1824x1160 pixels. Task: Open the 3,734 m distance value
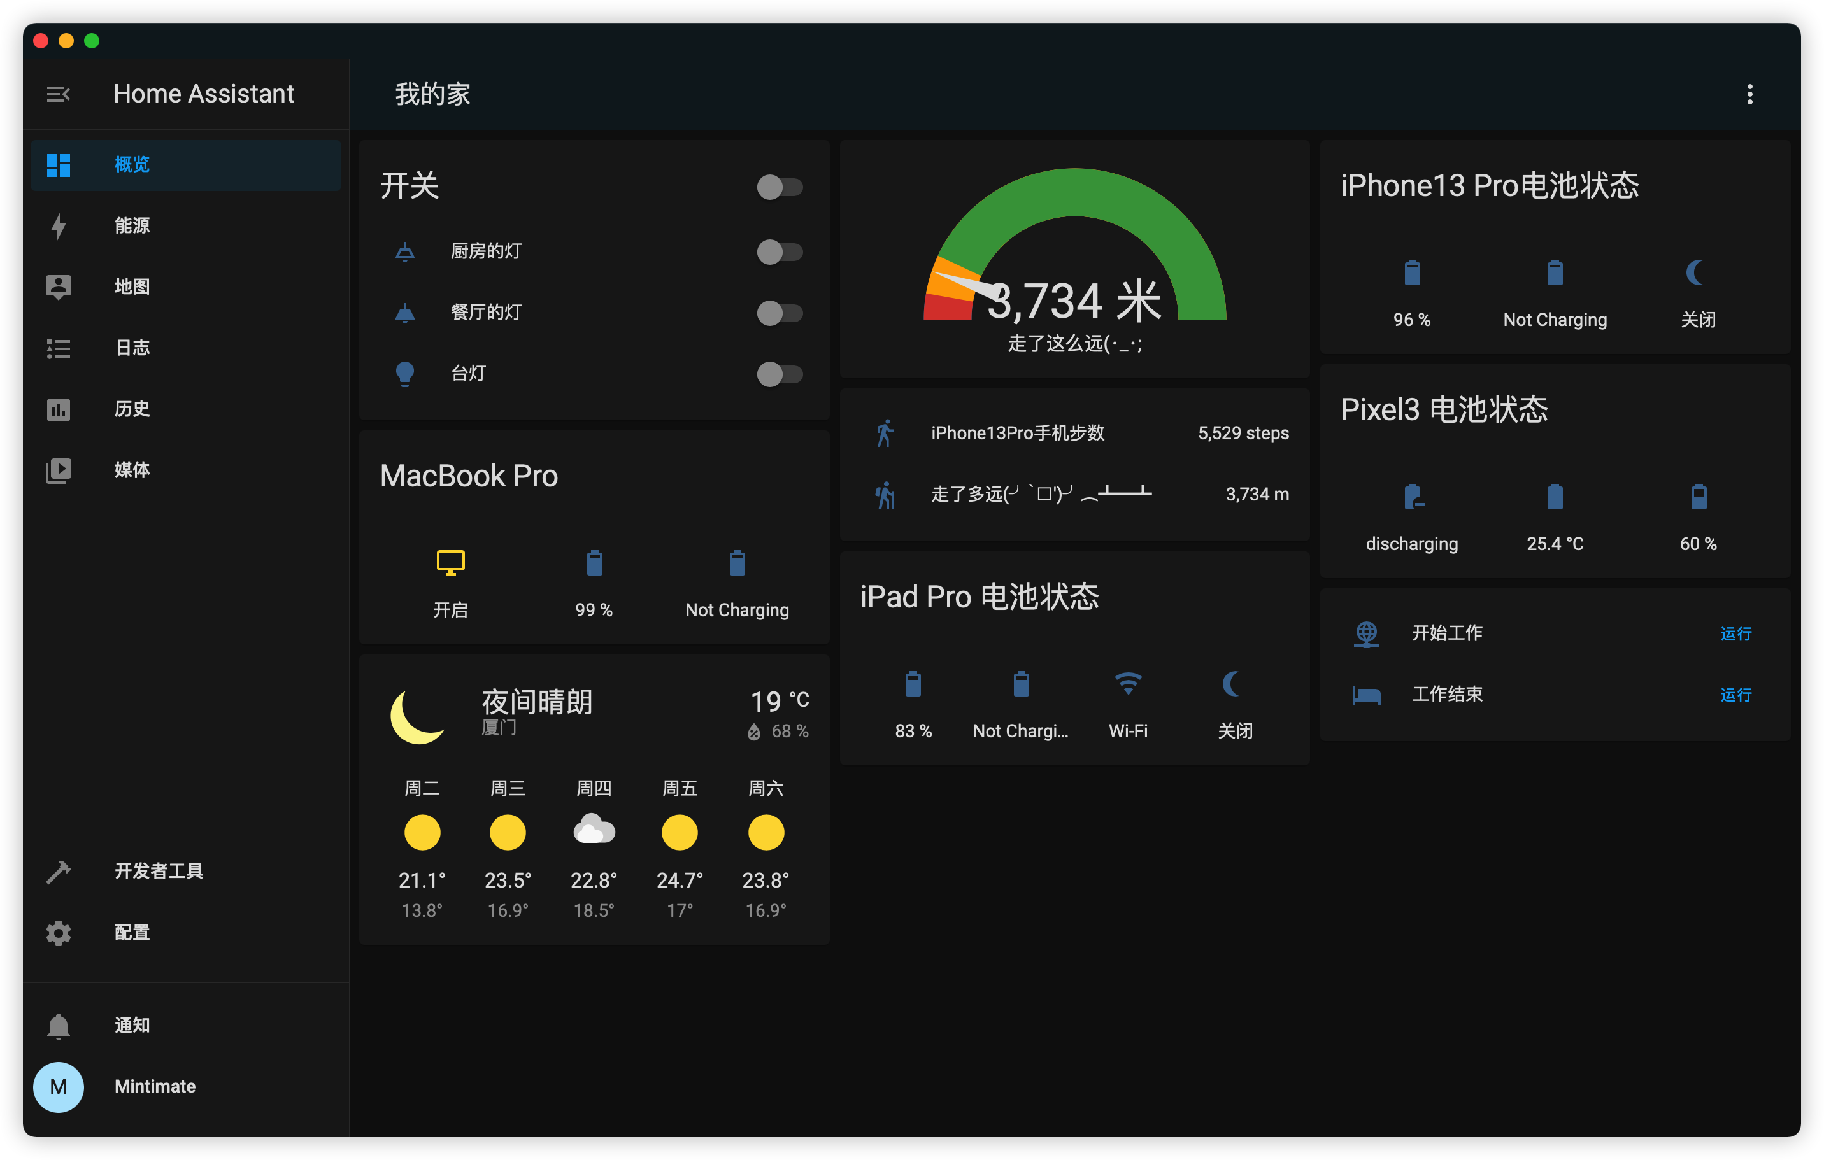(1257, 495)
